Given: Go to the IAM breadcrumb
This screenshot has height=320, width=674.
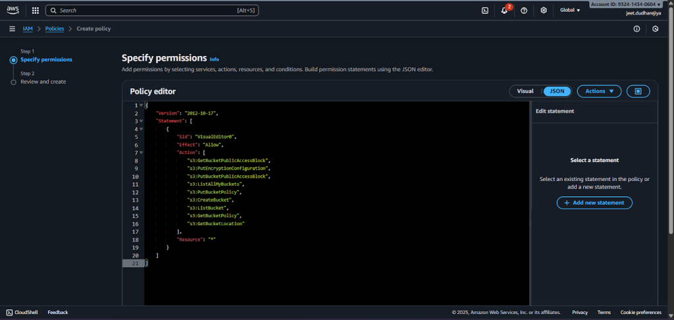Looking at the screenshot, I should click(28, 29).
